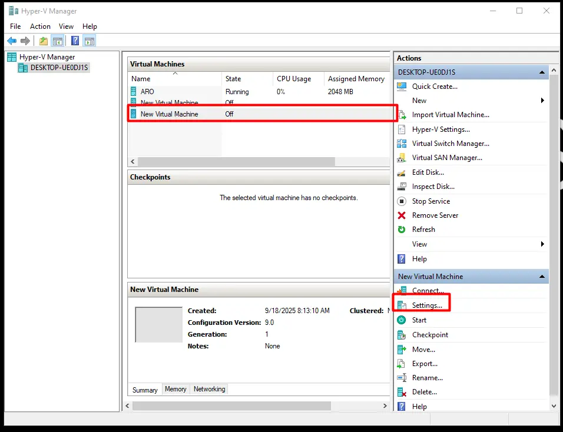Click the Virtual SAN Manager icon
Image resolution: width=563 pixels, height=432 pixels.
coord(402,158)
